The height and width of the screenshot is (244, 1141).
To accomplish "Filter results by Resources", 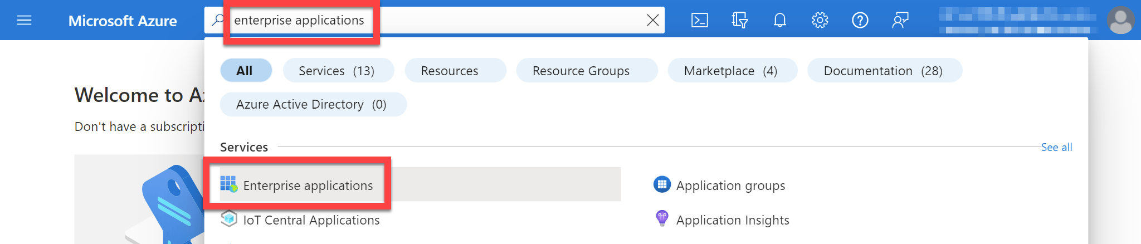I will (455, 71).
